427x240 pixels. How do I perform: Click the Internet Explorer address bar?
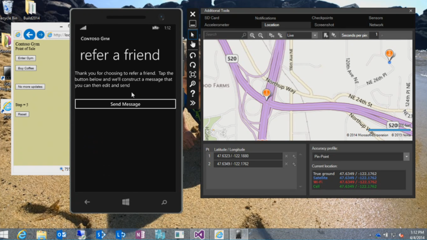(58, 35)
